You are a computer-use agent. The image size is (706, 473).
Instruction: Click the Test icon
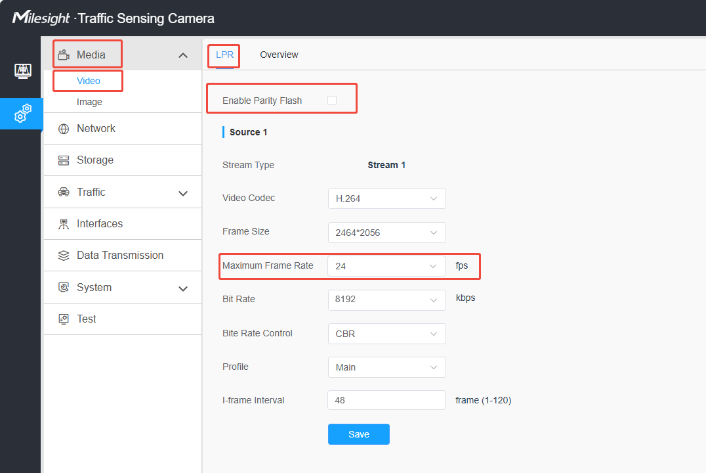pyautogui.click(x=64, y=319)
